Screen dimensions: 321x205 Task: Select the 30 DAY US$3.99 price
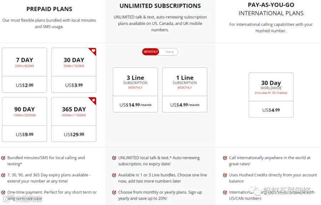[x=74, y=85]
